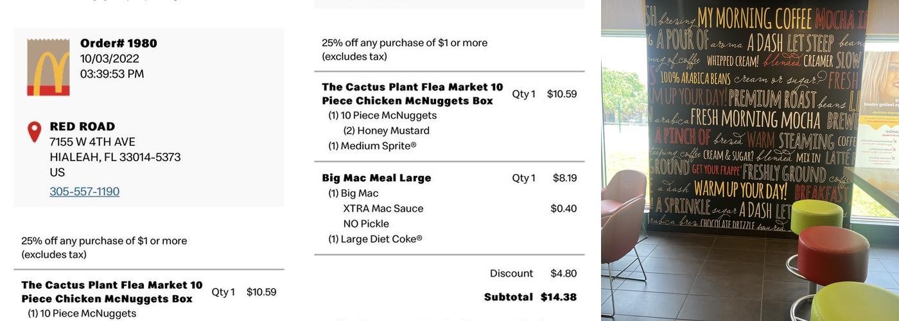Viewport: 899px width, 321px height.
Task: Click the Discount amount $4.80
Action: [x=563, y=273]
